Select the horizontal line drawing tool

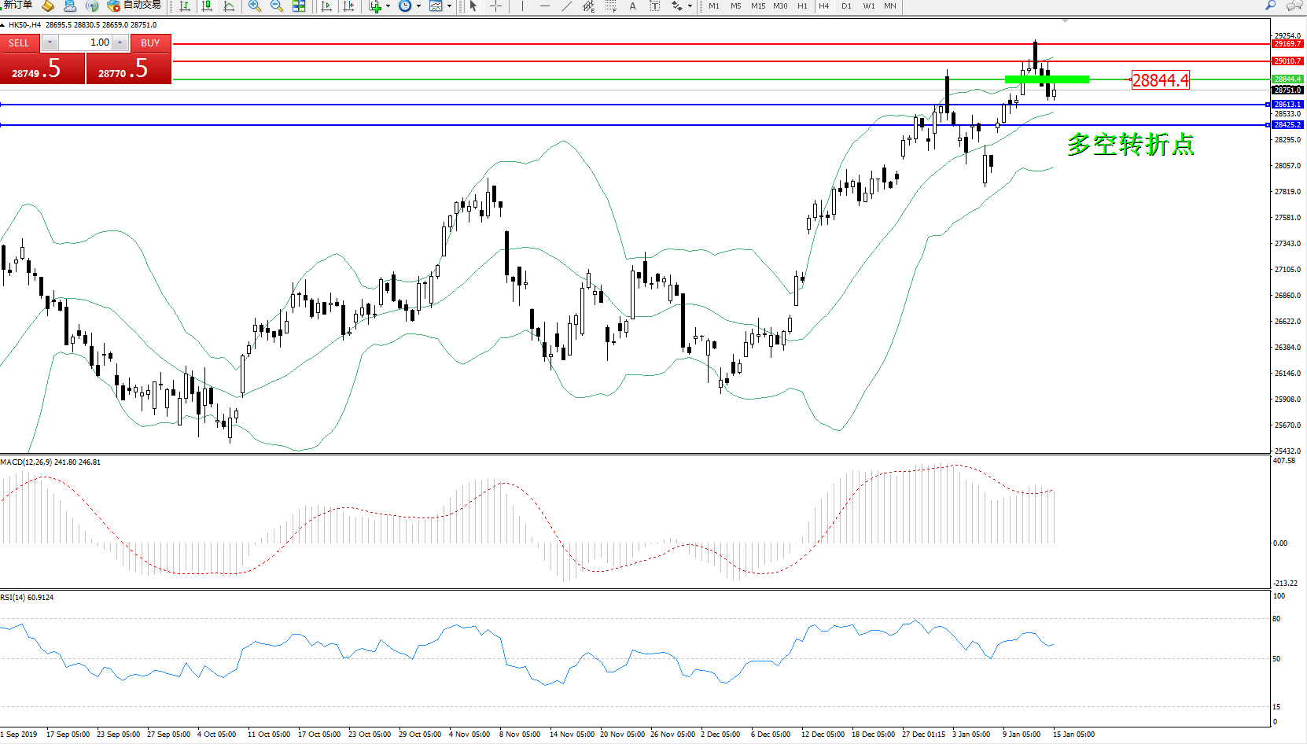(544, 6)
